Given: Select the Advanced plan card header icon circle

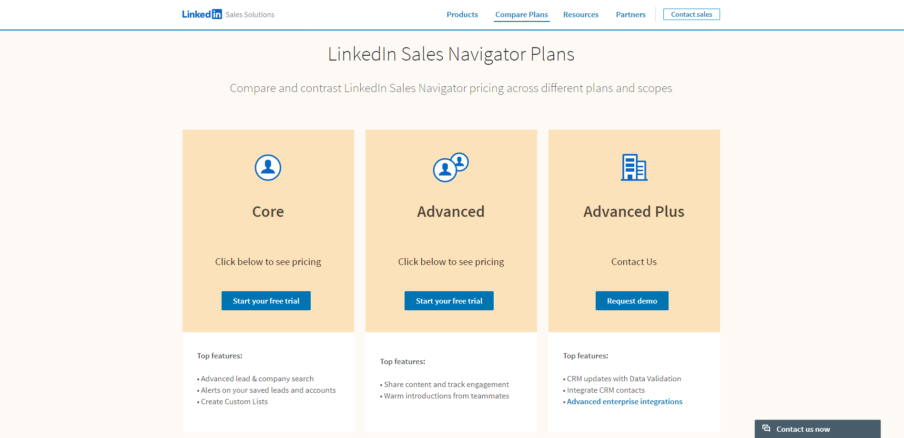Looking at the screenshot, I should tap(445, 169).
